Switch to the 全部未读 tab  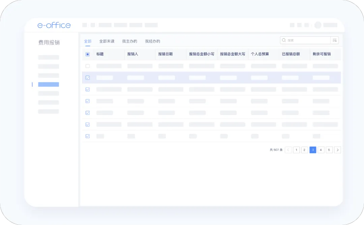107,41
